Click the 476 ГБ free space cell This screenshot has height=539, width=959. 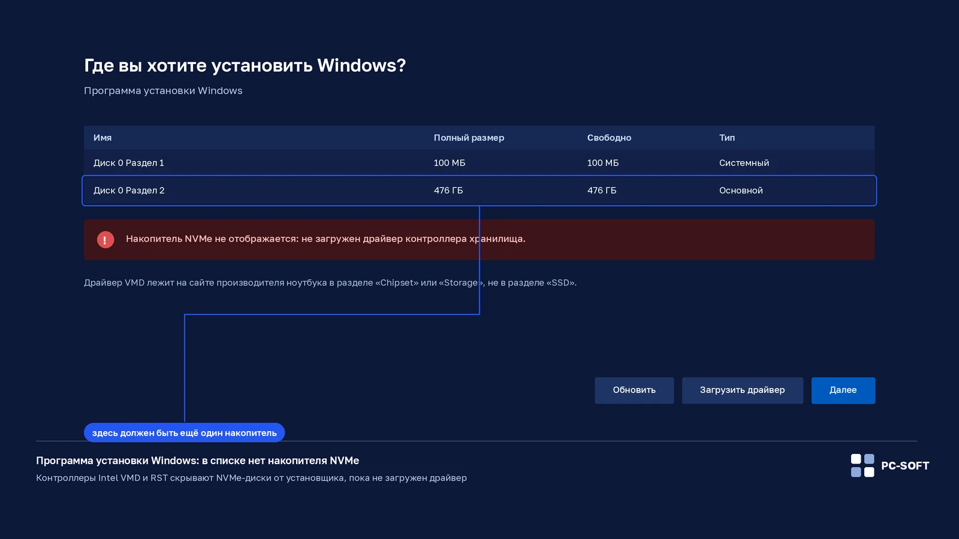(602, 190)
